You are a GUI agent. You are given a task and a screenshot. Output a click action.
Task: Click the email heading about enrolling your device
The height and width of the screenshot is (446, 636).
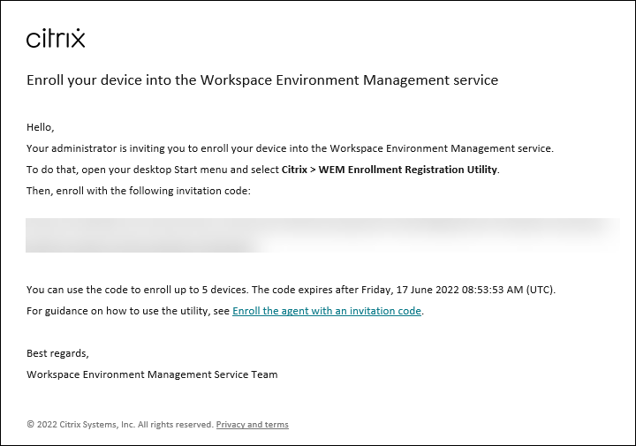tap(262, 80)
